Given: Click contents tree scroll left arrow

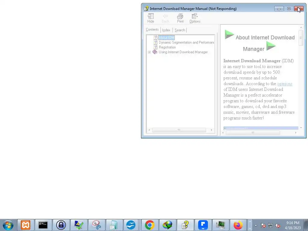Looking at the screenshot, I should click(x=149, y=130).
